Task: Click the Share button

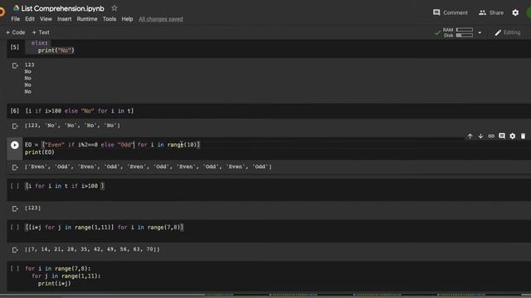Action: click(491, 12)
